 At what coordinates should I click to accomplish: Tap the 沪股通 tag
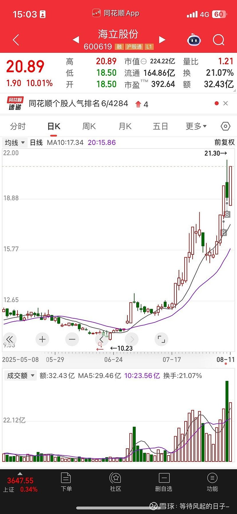click(x=134, y=47)
